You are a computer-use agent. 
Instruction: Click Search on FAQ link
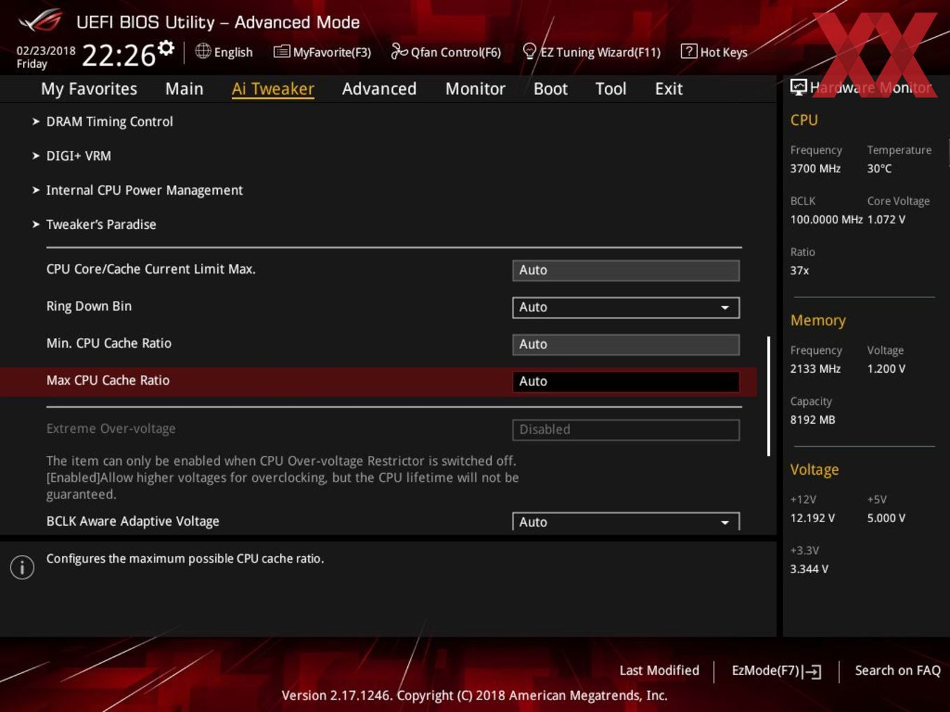[x=898, y=670]
